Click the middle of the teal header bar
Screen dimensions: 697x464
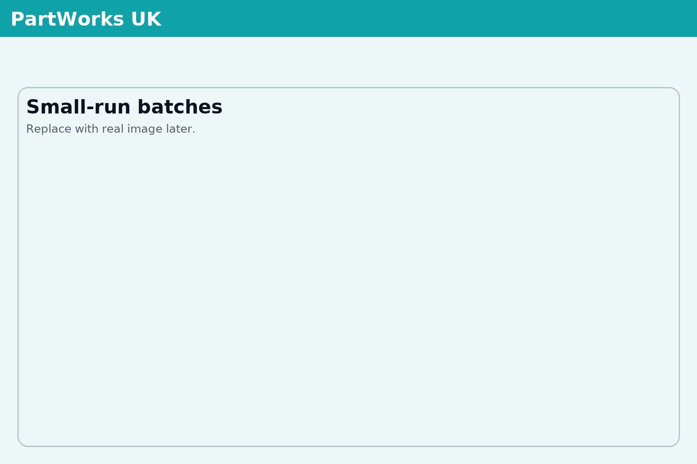(x=348, y=18)
